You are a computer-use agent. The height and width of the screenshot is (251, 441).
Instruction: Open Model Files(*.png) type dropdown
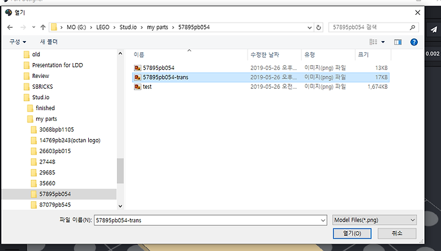tap(375, 220)
